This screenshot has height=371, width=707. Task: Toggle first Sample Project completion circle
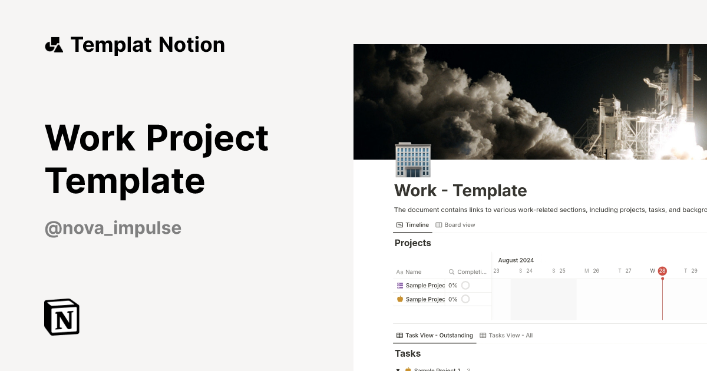(466, 285)
